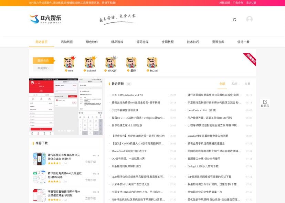Click the search magnifier icon in header
The height and width of the screenshot is (203, 285).
click(235, 20)
